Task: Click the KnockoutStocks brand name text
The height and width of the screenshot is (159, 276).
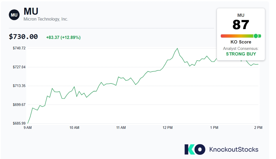Action: 234,149
